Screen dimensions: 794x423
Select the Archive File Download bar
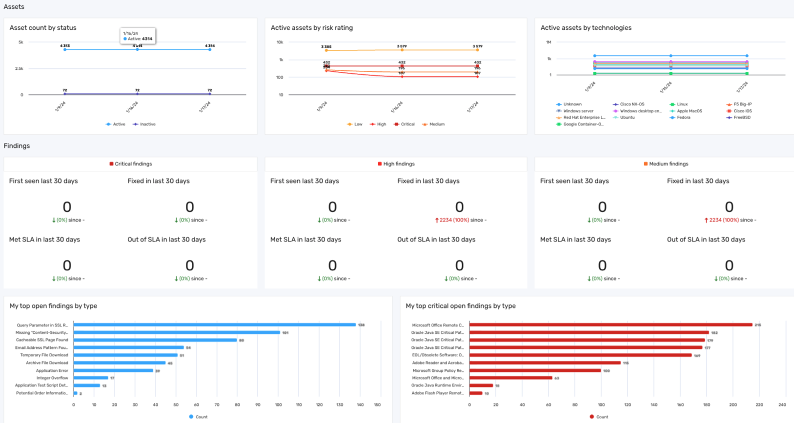click(120, 363)
